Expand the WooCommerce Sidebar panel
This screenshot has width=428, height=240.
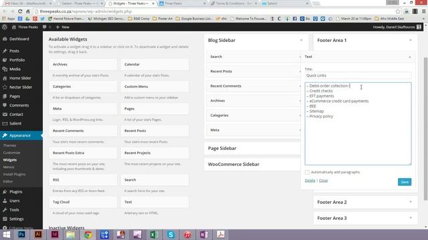pos(253,165)
